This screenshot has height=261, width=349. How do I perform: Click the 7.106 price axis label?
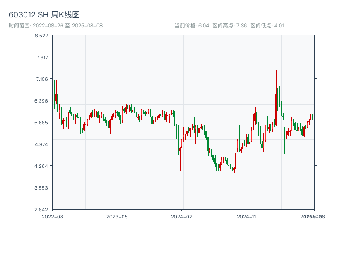[41, 79]
